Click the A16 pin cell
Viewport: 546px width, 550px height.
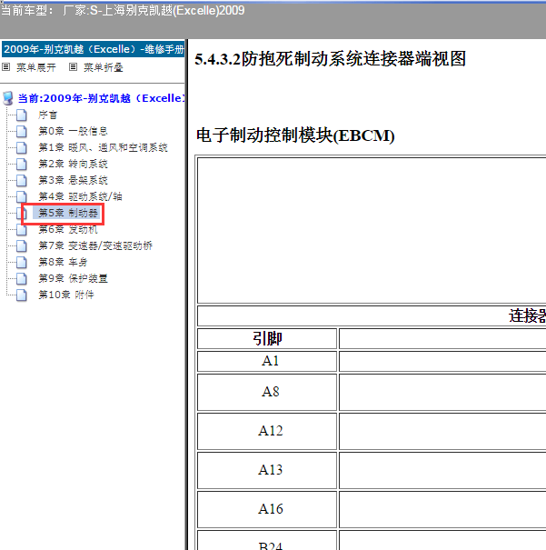[267, 509]
